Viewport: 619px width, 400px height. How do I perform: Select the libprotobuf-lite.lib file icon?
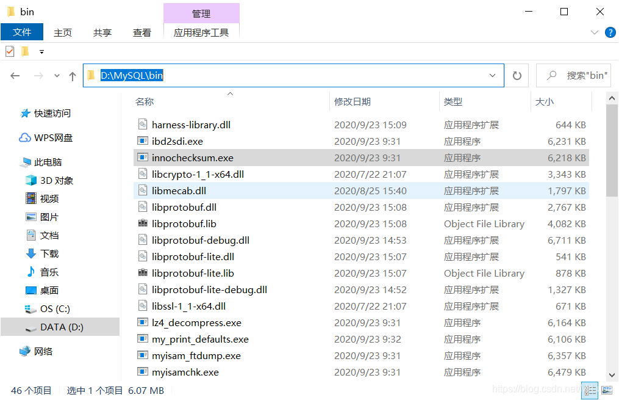click(x=143, y=273)
